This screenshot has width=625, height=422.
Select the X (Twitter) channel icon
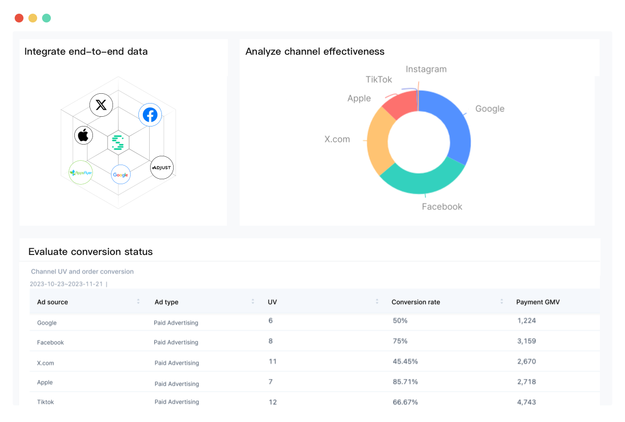(101, 105)
